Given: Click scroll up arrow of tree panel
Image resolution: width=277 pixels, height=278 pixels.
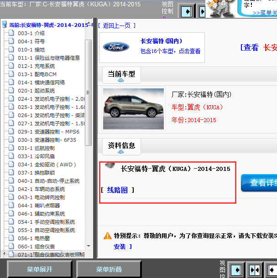Looking at the screenshot, I should click(89, 23).
